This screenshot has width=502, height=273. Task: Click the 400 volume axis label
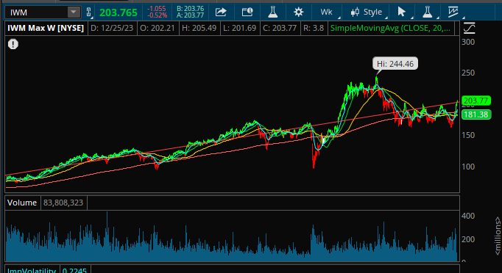(x=468, y=216)
